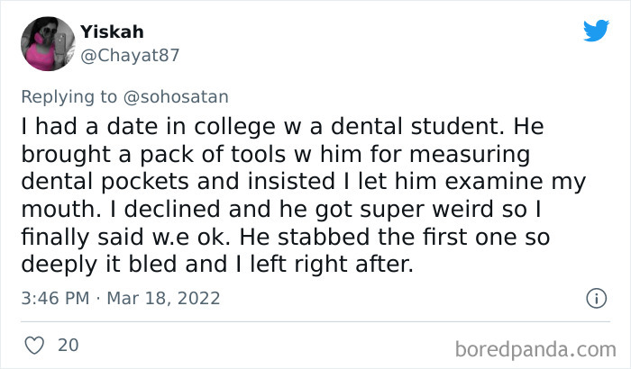Open Yiskah's profile picture
This screenshot has height=369, width=631.
pyautogui.click(x=46, y=43)
